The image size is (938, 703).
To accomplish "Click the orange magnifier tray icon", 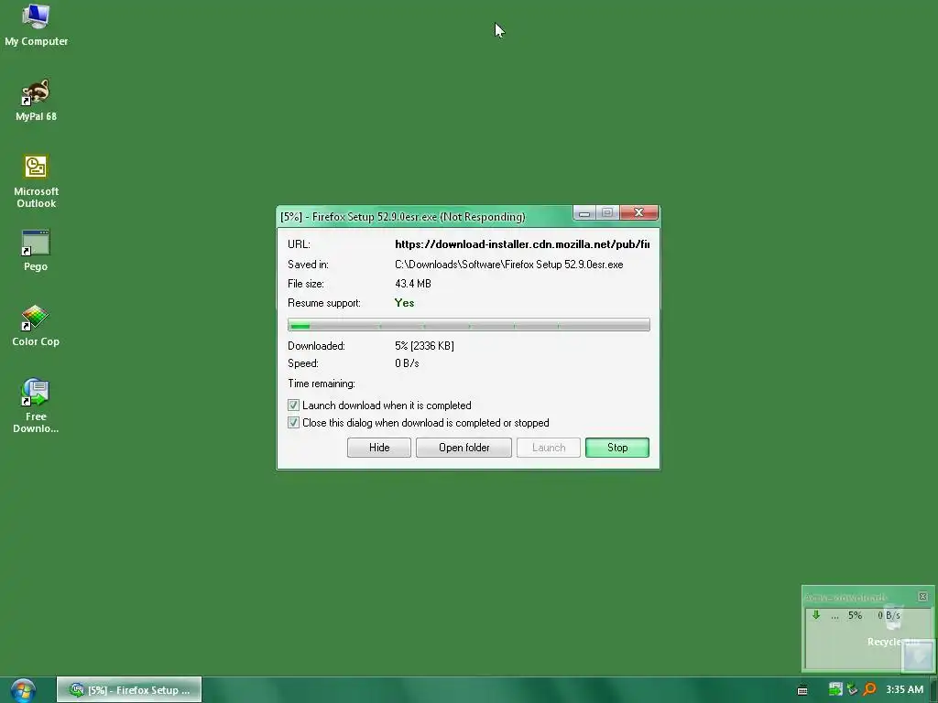I will (869, 689).
